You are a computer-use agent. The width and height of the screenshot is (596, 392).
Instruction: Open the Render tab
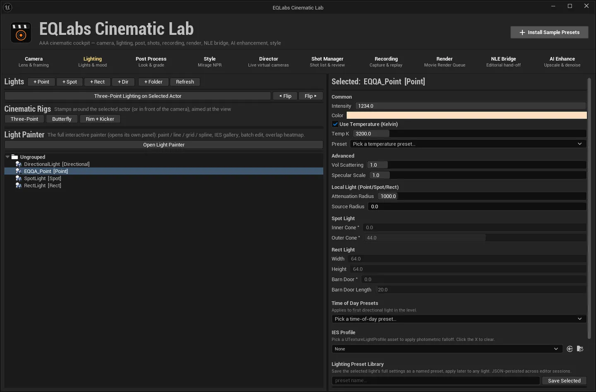click(445, 61)
